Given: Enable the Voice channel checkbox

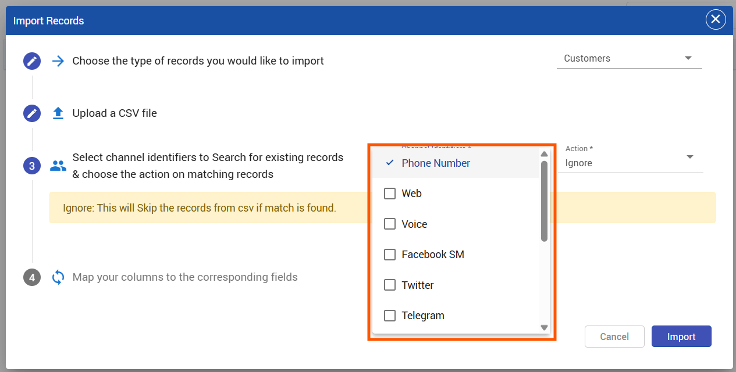Looking at the screenshot, I should [390, 224].
